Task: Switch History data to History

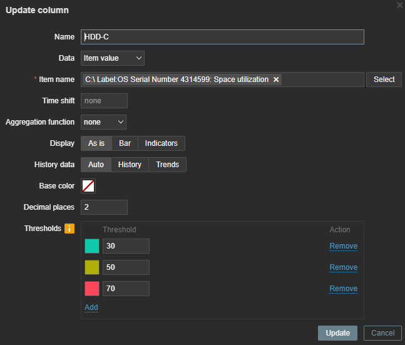Action: point(130,165)
